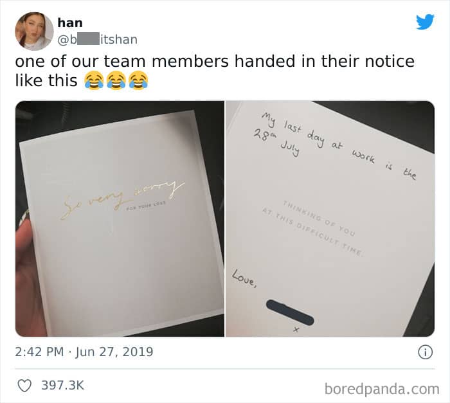Click the Twitter bird logo
Image resolution: width=450 pixels, height=403 pixels.
pos(425,21)
